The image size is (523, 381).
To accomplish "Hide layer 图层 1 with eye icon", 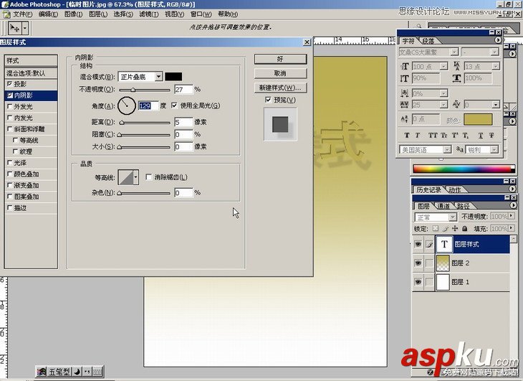I will (418, 282).
